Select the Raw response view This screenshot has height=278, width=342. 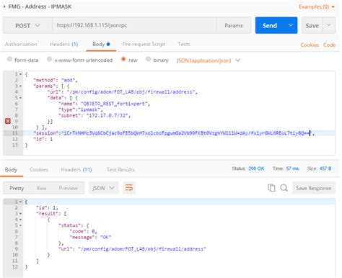(x=41, y=188)
